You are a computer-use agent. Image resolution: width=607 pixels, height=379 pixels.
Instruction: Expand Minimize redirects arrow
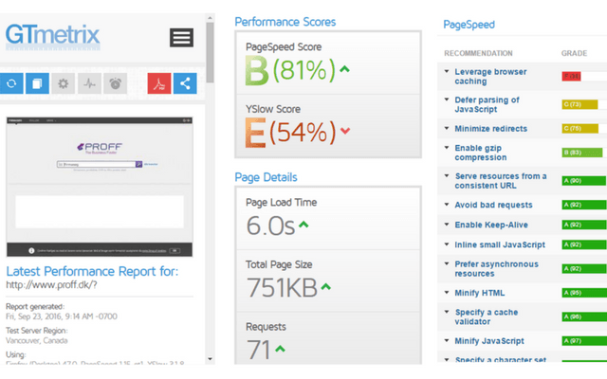coord(447,128)
